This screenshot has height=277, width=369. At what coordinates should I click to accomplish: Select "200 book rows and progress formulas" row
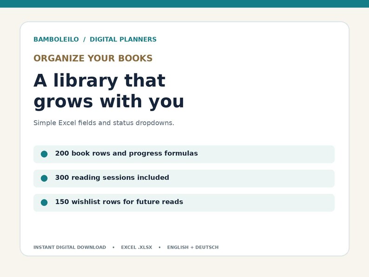pyautogui.click(x=184, y=154)
